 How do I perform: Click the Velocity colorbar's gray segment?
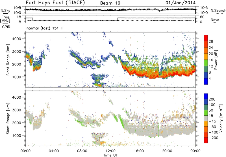pos(206,118)
